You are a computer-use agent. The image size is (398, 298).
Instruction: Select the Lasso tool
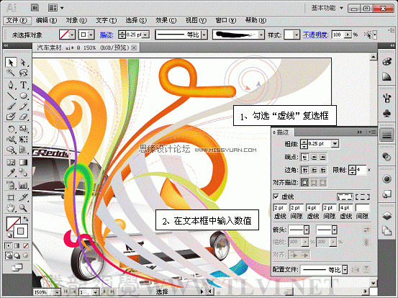[x=23, y=73]
